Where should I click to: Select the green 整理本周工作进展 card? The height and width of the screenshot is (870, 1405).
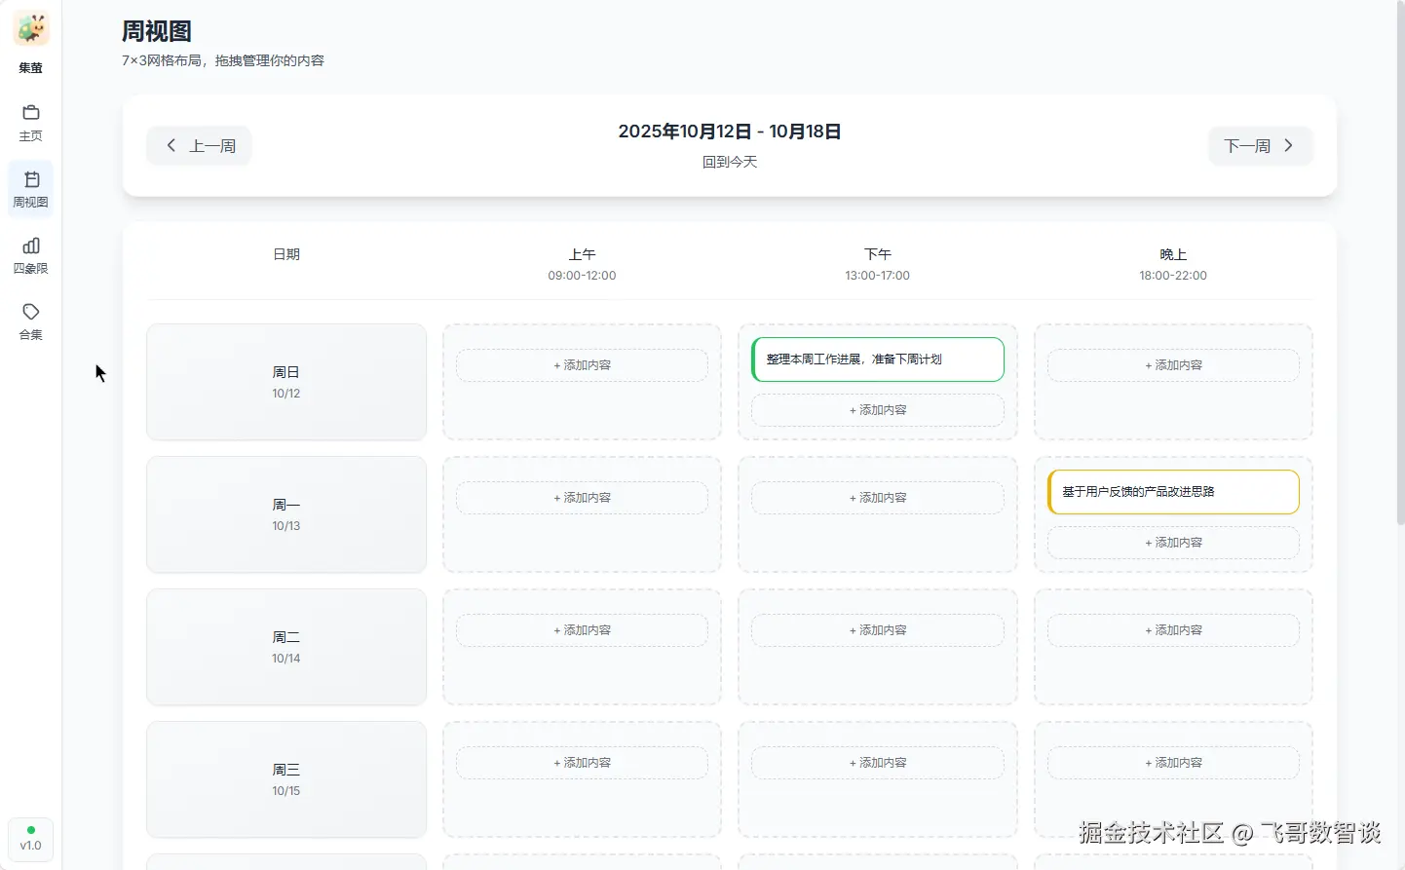click(877, 359)
